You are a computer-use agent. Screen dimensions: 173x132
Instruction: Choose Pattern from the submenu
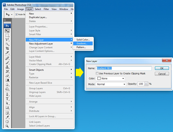point(83,47)
